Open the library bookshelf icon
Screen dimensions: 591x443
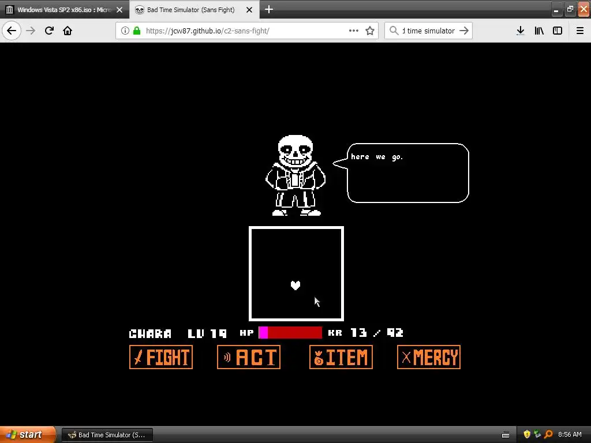click(539, 31)
